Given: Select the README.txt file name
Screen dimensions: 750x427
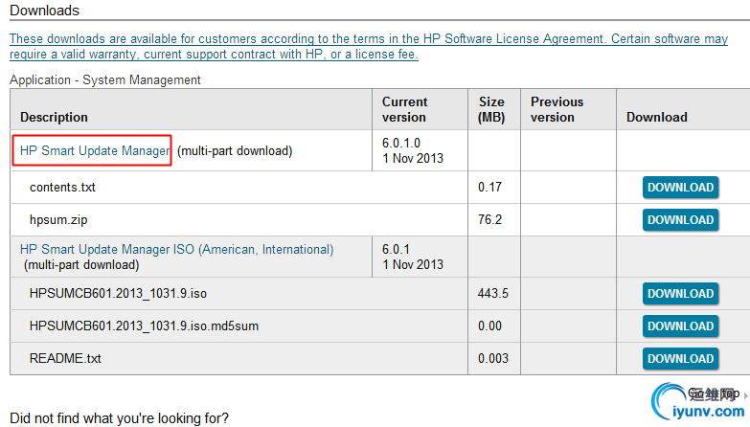Looking at the screenshot, I should (x=65, y=359).
